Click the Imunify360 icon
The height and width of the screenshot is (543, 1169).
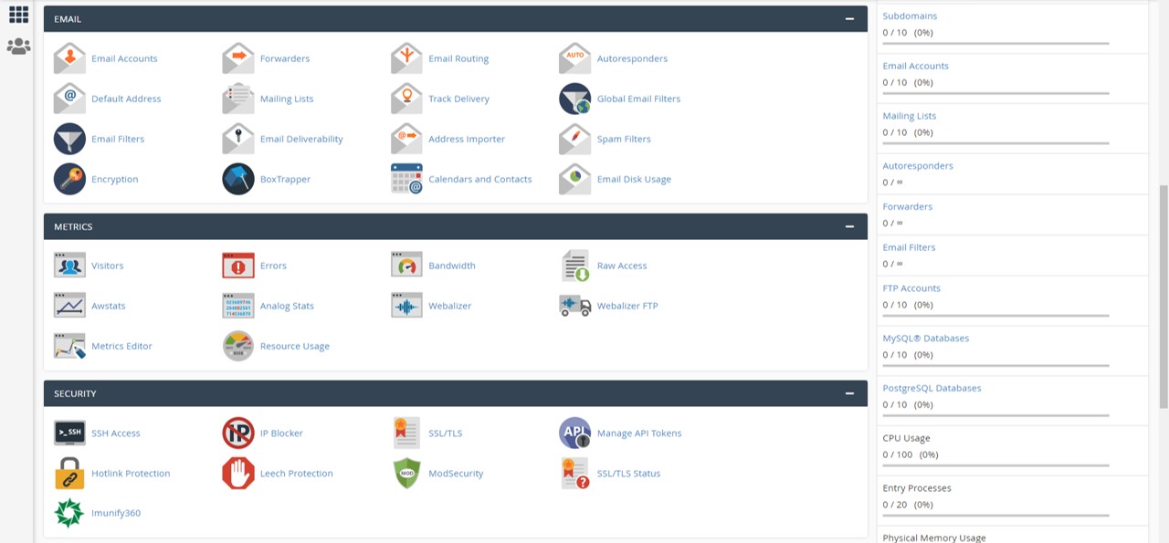click(69, 513)
